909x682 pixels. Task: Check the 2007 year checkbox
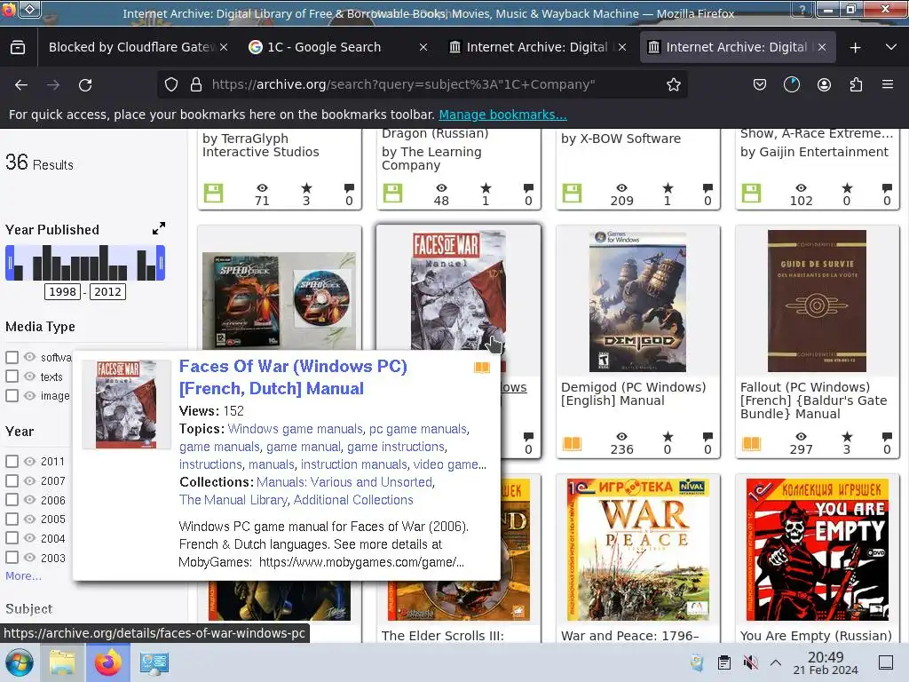coord(12,480)
